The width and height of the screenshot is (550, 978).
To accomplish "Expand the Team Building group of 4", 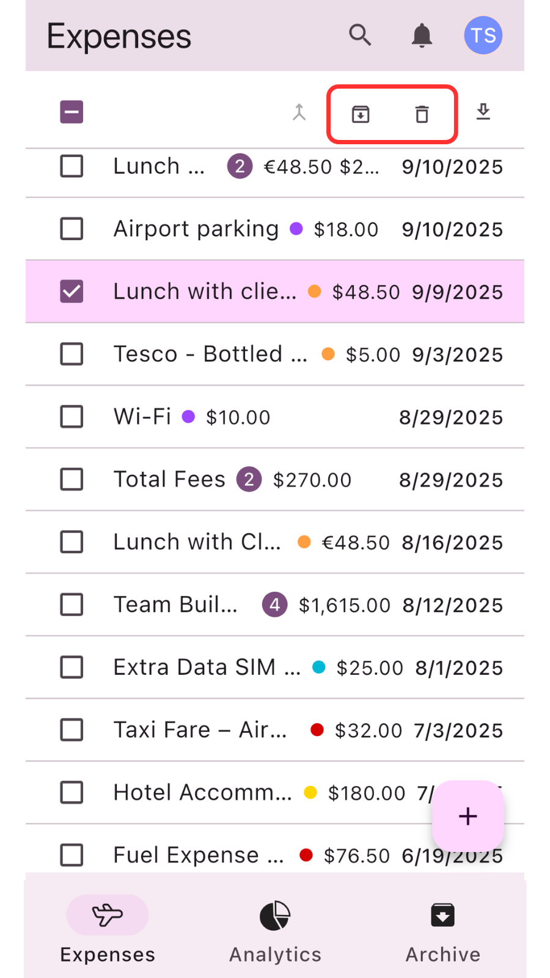I will pos(274,605).
